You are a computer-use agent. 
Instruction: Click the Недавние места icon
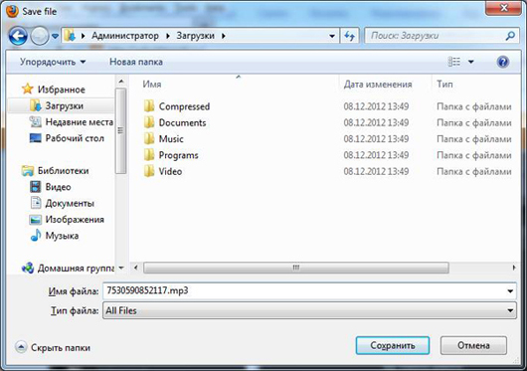coord(35,121)
